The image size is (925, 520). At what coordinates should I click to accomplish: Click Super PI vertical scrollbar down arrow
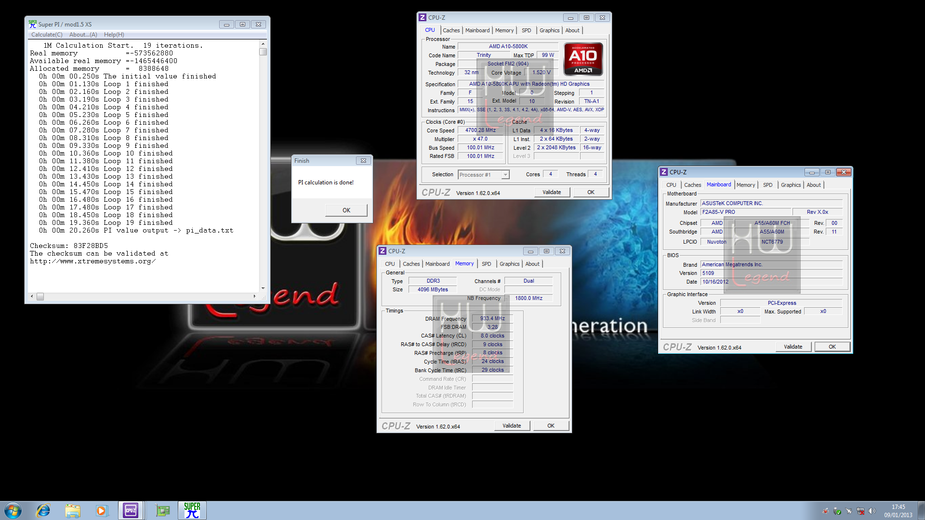[x=263, y=288]
